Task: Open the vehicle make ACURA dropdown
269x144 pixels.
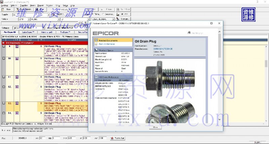Action: [x=59, y=19]
